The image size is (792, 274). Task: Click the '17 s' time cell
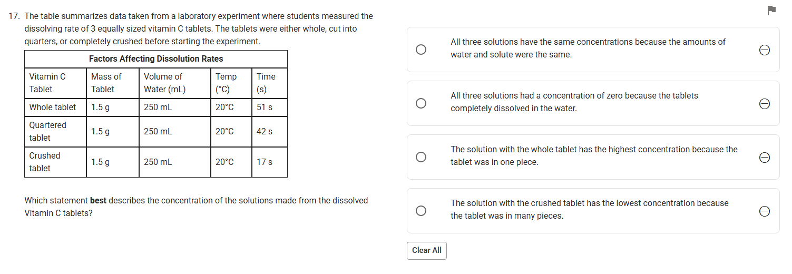[265, 162]
